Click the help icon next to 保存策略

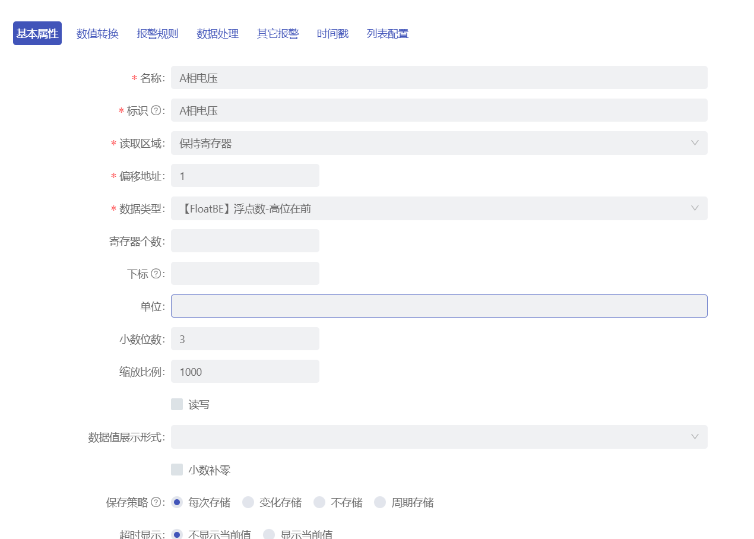tap(156, 502)
